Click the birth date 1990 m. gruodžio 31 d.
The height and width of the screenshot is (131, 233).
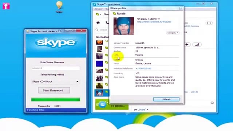pyautogui.click(x=147, y=48)
